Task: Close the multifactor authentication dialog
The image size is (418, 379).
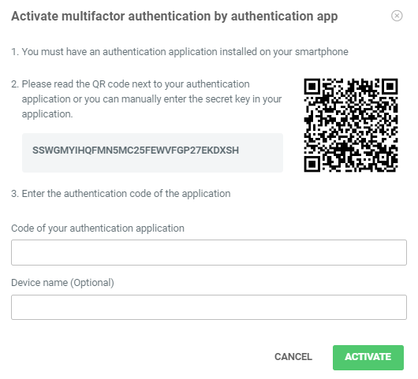Action: pyautogui.click(x=397, y=16)
